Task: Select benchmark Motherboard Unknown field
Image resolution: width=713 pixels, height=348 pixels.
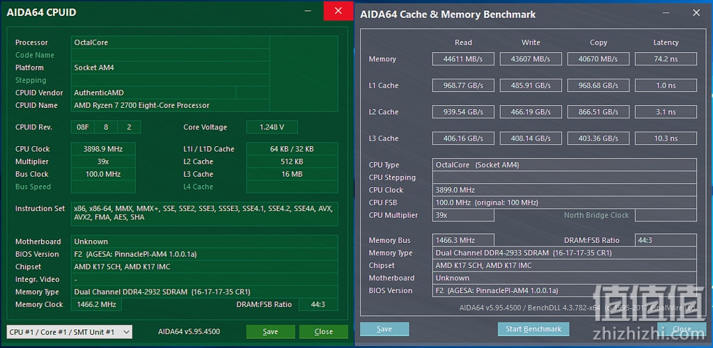Action: point(564,278)
